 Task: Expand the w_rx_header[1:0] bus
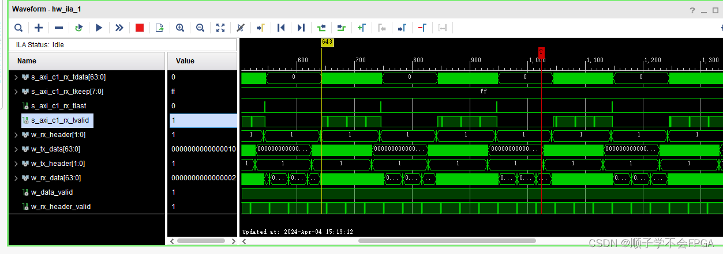[x=16, y=134]
